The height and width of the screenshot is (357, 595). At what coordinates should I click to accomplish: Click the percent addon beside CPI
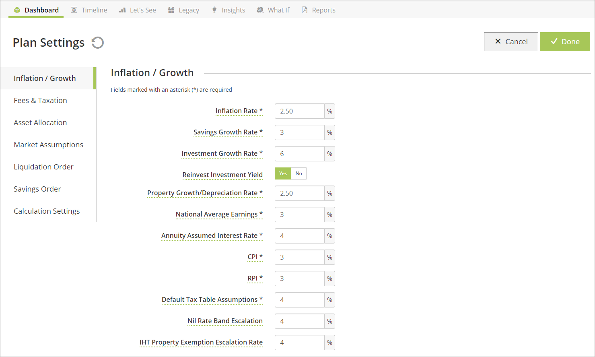pyautogui.click(x=329, y=257)
